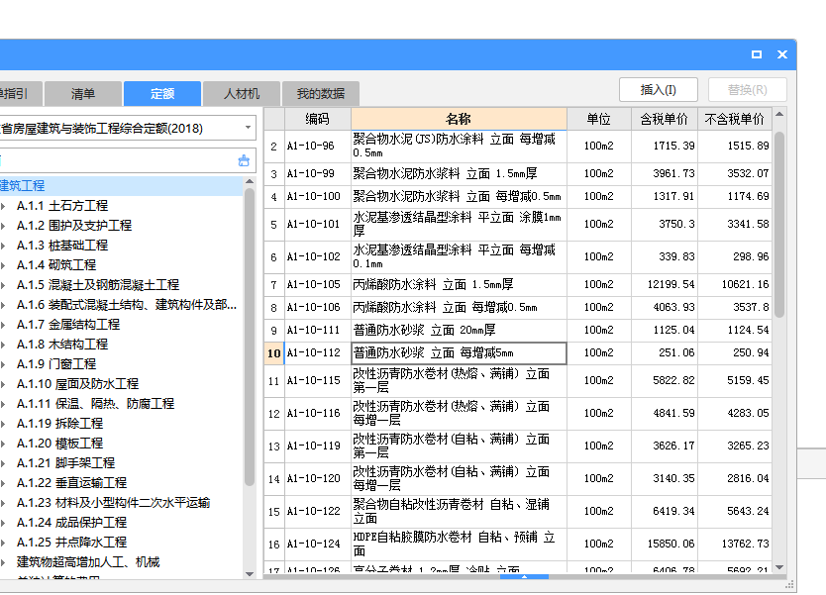Select 建筑物超高增加人工、机械 tree item

(x=88, y=562)
